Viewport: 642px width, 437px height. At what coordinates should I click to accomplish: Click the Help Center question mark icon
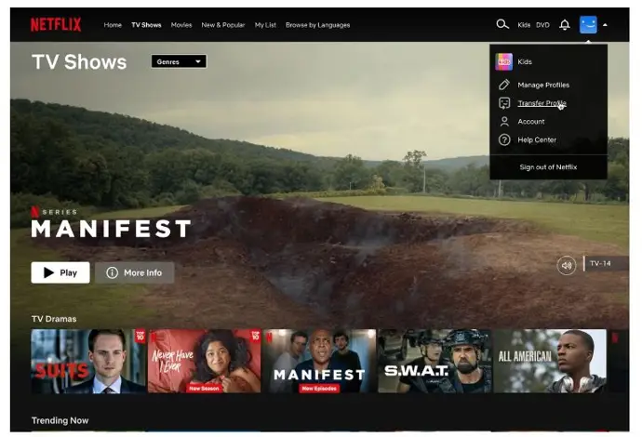tap(504, 140)
